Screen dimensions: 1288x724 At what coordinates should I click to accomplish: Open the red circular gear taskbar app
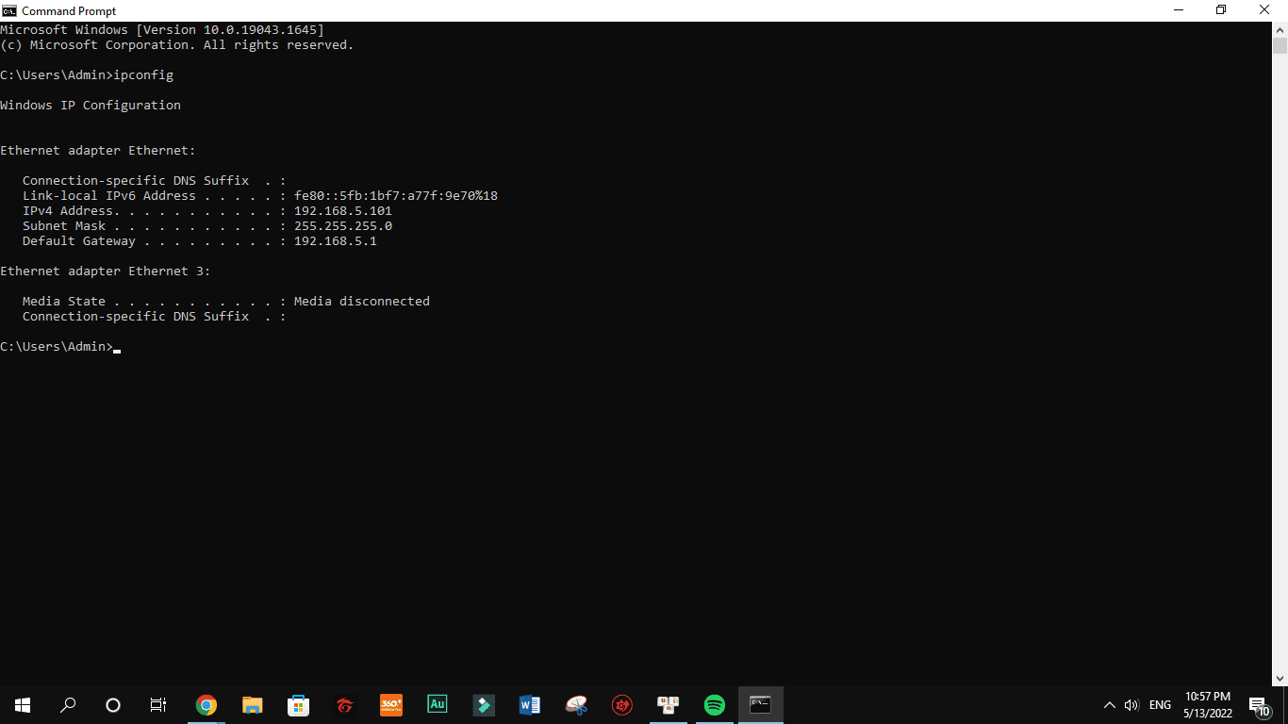[622, 704]
